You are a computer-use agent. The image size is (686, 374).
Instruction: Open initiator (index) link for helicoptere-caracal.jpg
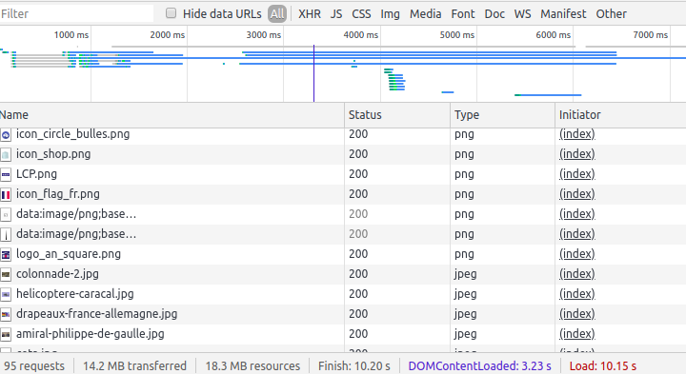click(x=577, y=294)
